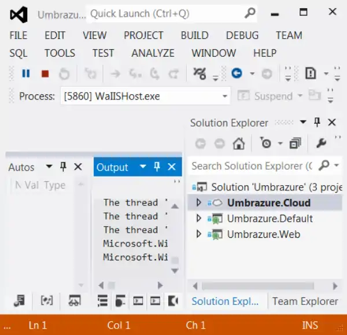Toggle auto-hide pin on Autos panel
The width and height of the screenshot is (347, 335).
[63, 167]
